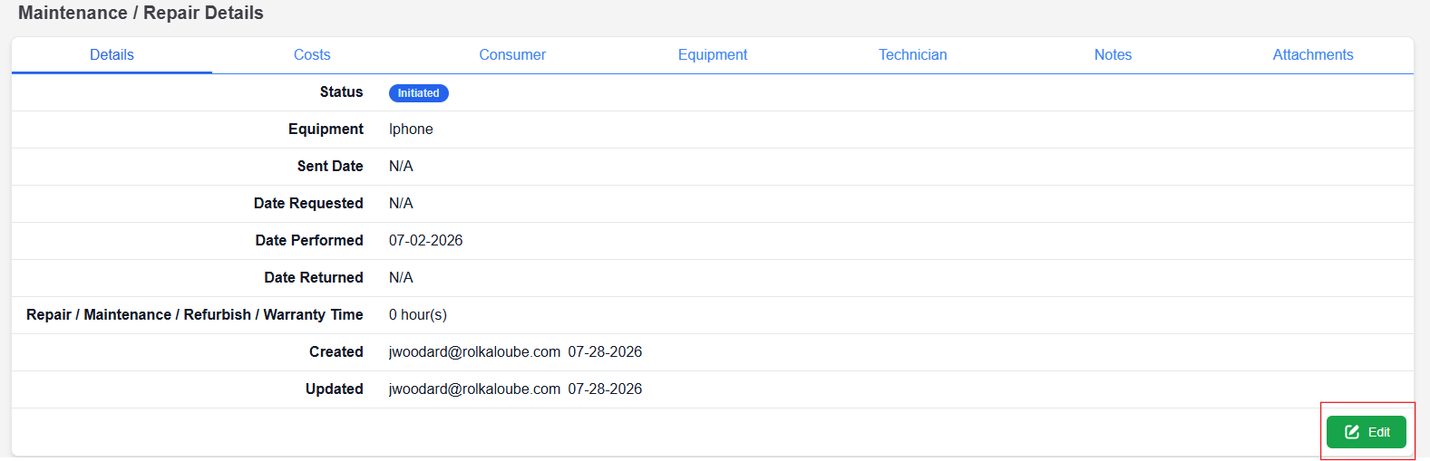Switch to the Details tab
Viewport: 1430px width, 461px height.
pyautogui.click(x=112, y=54)
